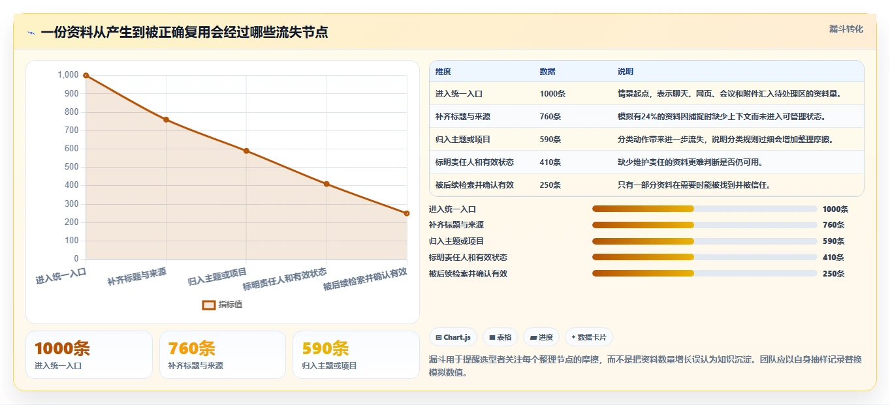Image resolution: width=890 pixels, height=405 pixels.
Task: Click the 补齐标题与来源 progress bar
Action: (x=705, y=225)
